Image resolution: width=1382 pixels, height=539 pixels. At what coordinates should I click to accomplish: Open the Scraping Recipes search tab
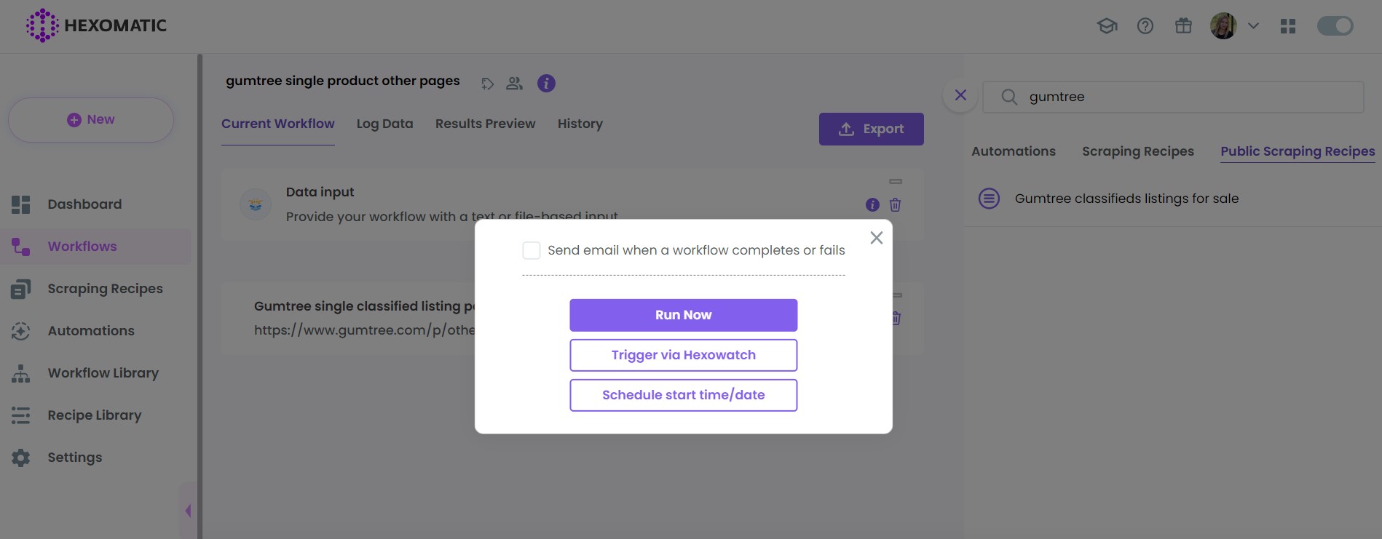tap(1137, 151)
